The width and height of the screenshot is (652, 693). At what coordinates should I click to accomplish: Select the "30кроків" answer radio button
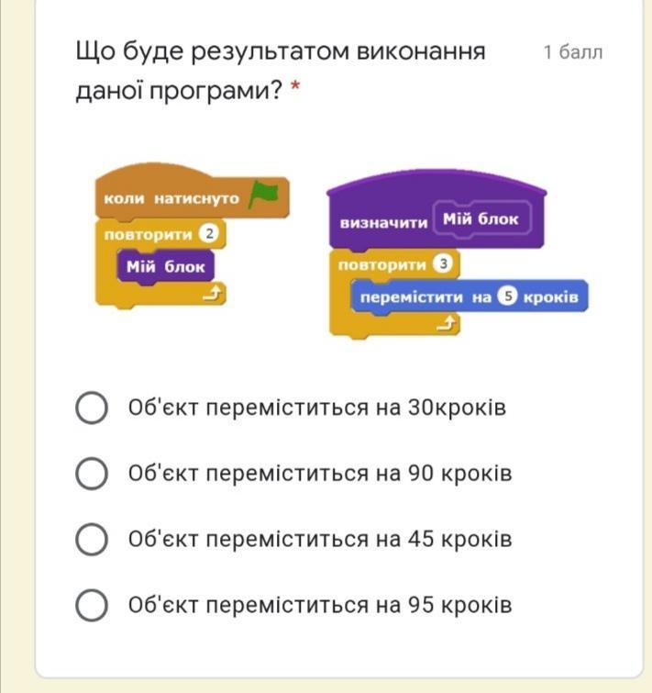point(91,408)
